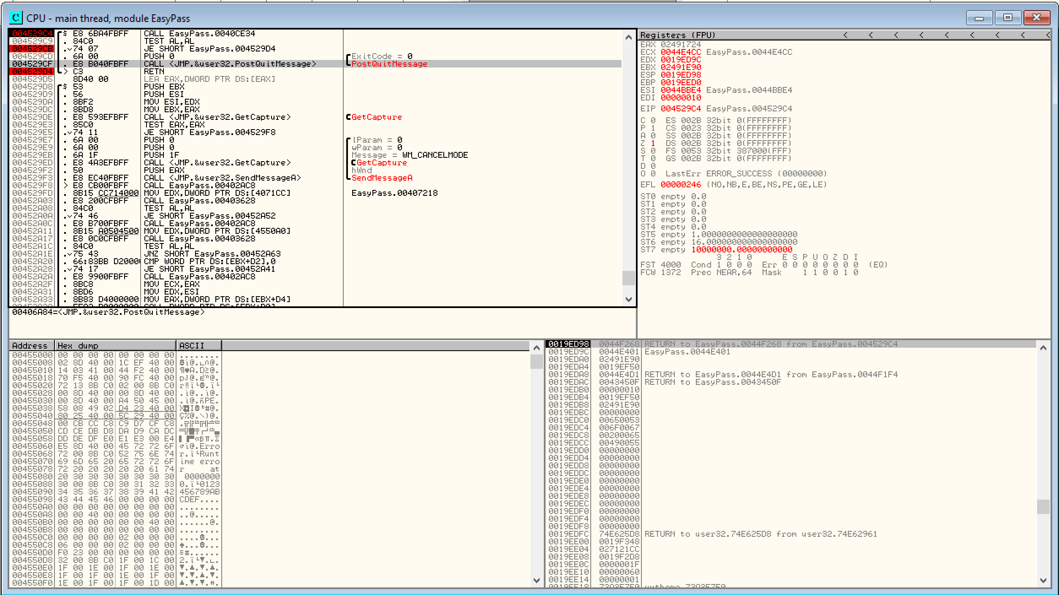1059x595 pixels.
Task: Minimize the CPU window
Action: [x=979, y=18]
